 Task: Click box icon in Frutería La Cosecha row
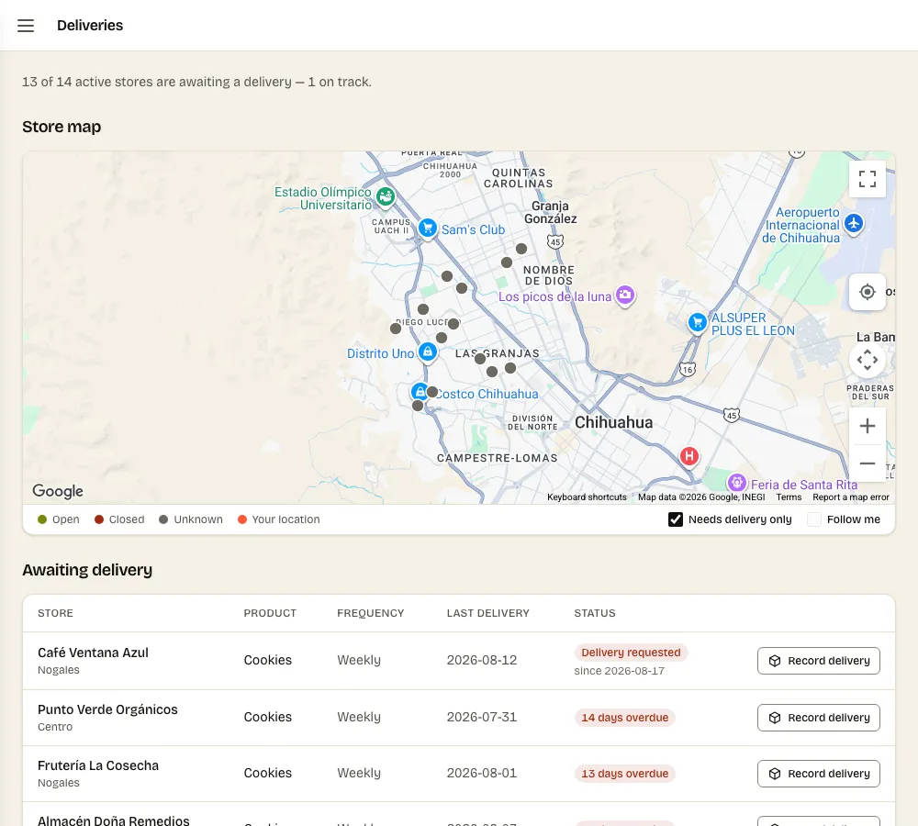point(775,774)
